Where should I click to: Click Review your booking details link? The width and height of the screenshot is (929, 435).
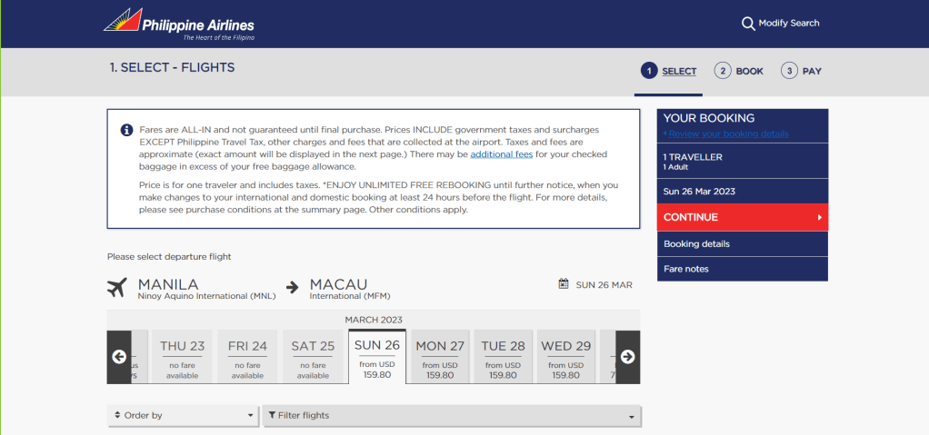(x=728, y=133)
